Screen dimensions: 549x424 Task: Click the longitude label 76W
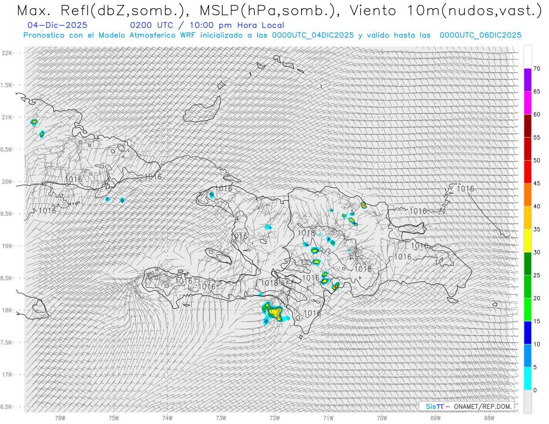pyautogui.click(x=60, y=418)
